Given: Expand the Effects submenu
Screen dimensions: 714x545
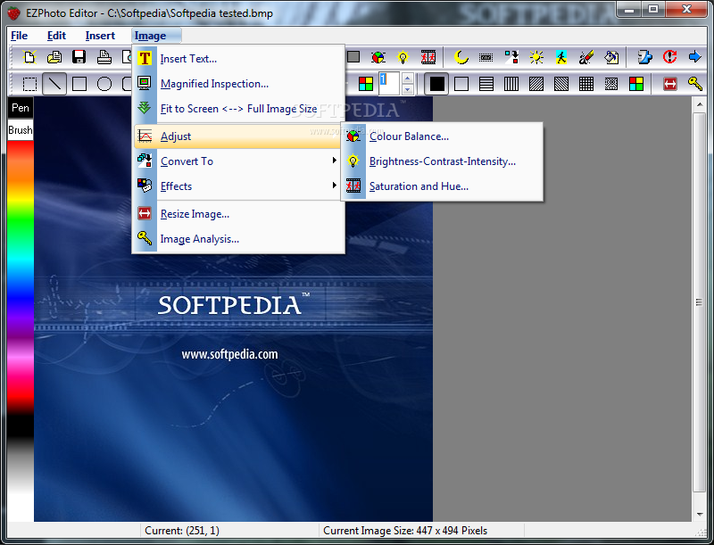Looking at the screenshot, I should pyautogui.click(x=237, y=186).
